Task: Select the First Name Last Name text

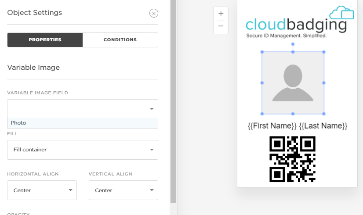Action: click(298, 126)
